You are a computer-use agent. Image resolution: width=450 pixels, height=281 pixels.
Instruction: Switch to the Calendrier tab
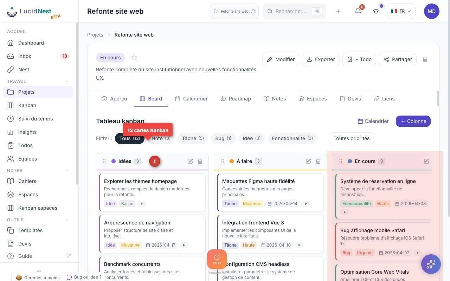pyautogui.click(x=191, y=99)
